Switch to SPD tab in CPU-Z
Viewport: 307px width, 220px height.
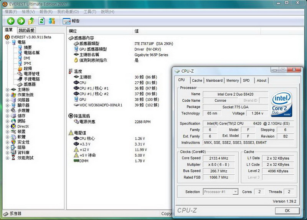tap(246, 81)
